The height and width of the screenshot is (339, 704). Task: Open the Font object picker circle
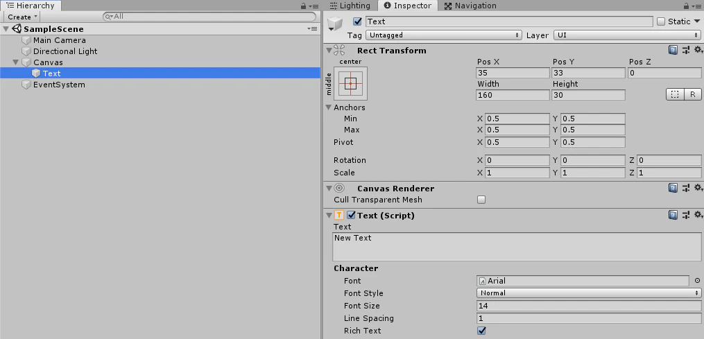pyautogui.click(x=697, y=281)
